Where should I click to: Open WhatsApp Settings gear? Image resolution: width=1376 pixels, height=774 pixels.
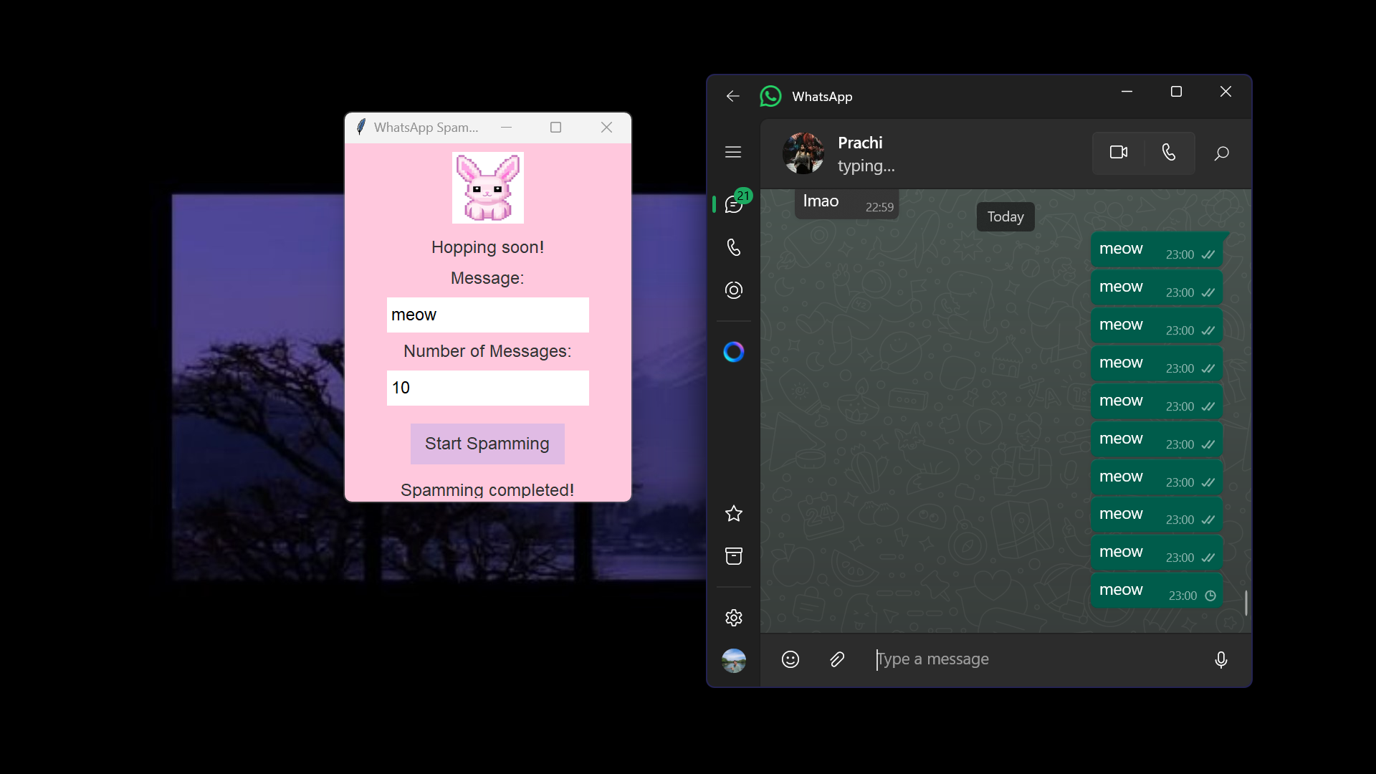(734, 618)
